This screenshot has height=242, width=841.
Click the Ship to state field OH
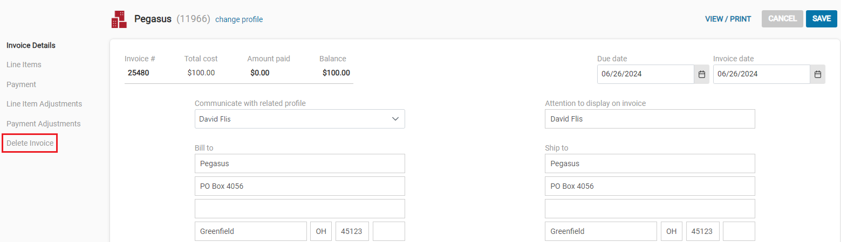[671, 231]
